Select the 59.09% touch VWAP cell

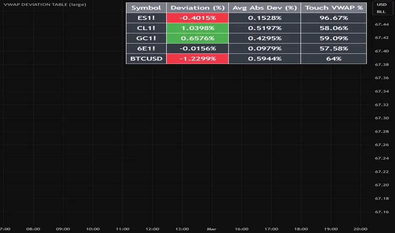(x=334, y=38)
